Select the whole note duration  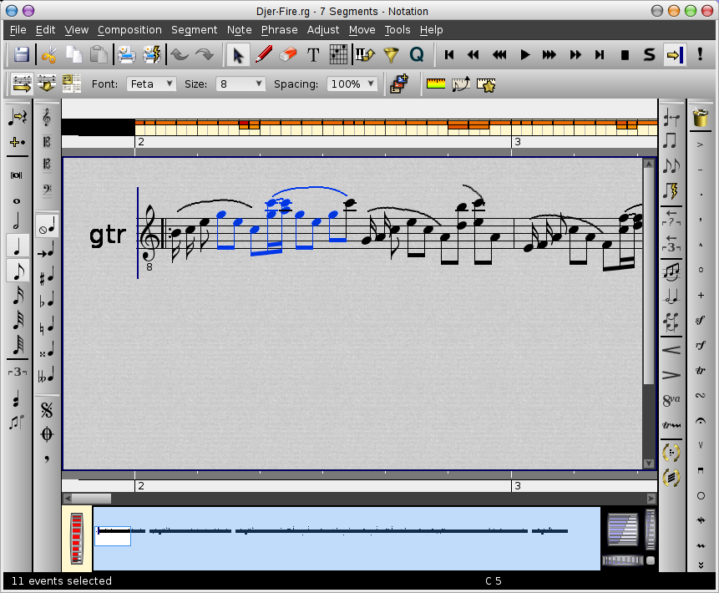[x=17, y=201]
